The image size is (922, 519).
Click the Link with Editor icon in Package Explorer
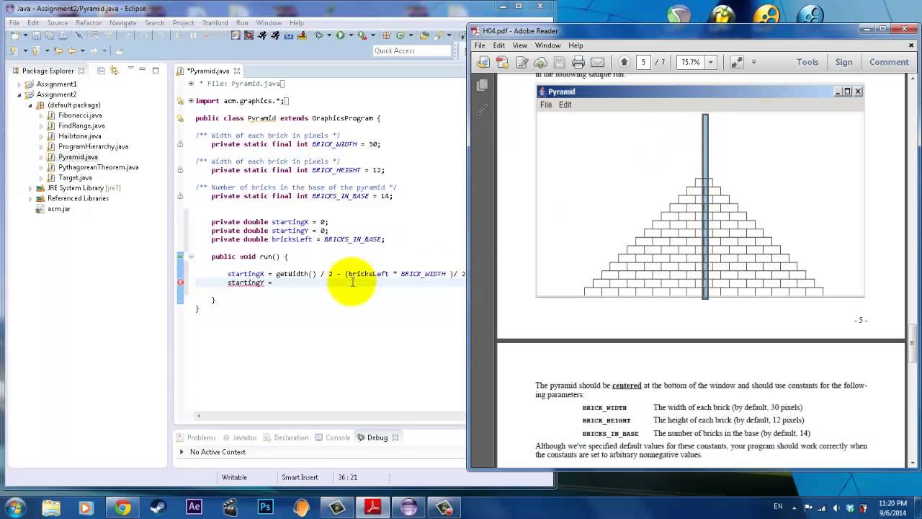[115, 71]
